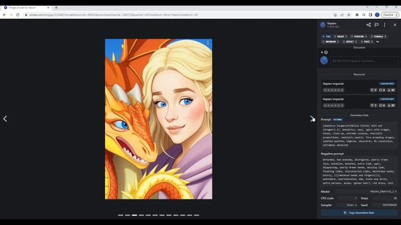Upvote the HEAD tag
Image resolution: width=401 pixels, height=225 pixels.
pos(335,36)
